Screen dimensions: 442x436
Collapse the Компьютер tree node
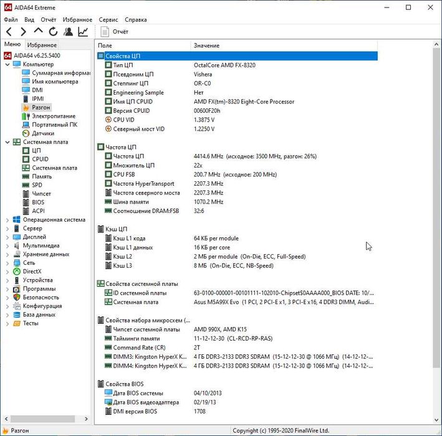7,65
